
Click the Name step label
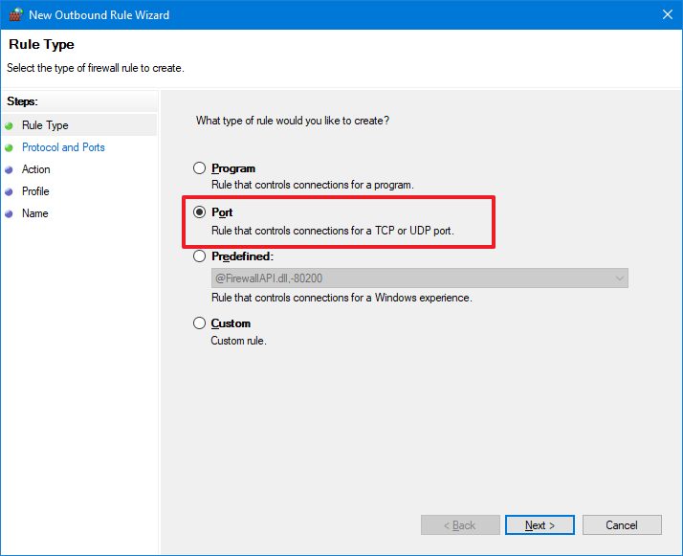[x=34, y=213]
